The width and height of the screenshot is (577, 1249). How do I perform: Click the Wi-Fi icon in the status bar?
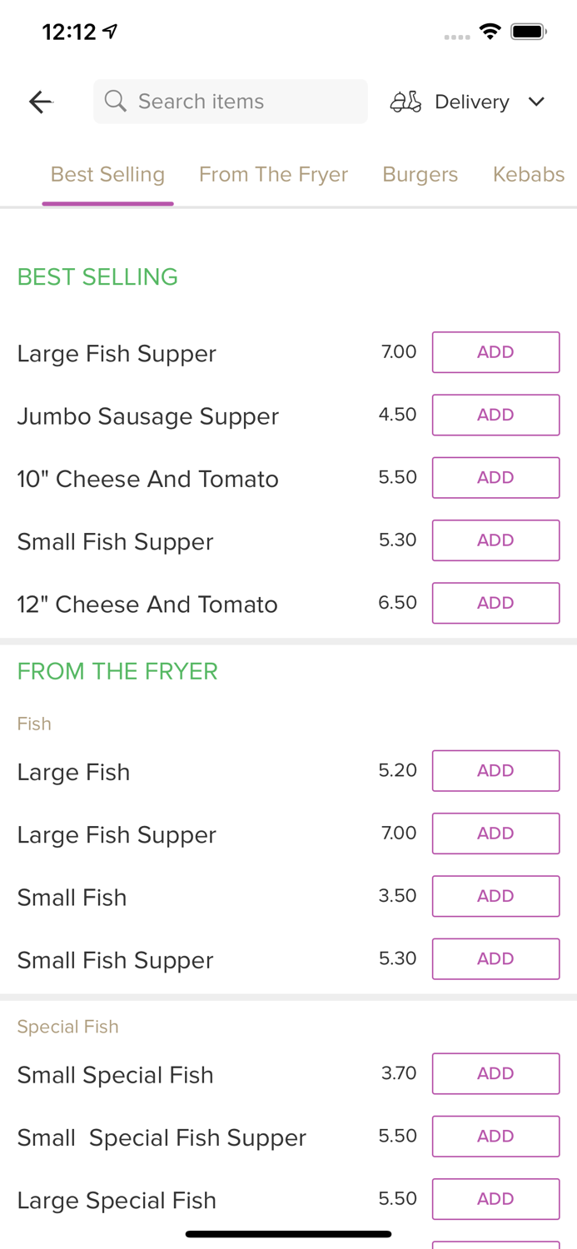coord(490,30)
